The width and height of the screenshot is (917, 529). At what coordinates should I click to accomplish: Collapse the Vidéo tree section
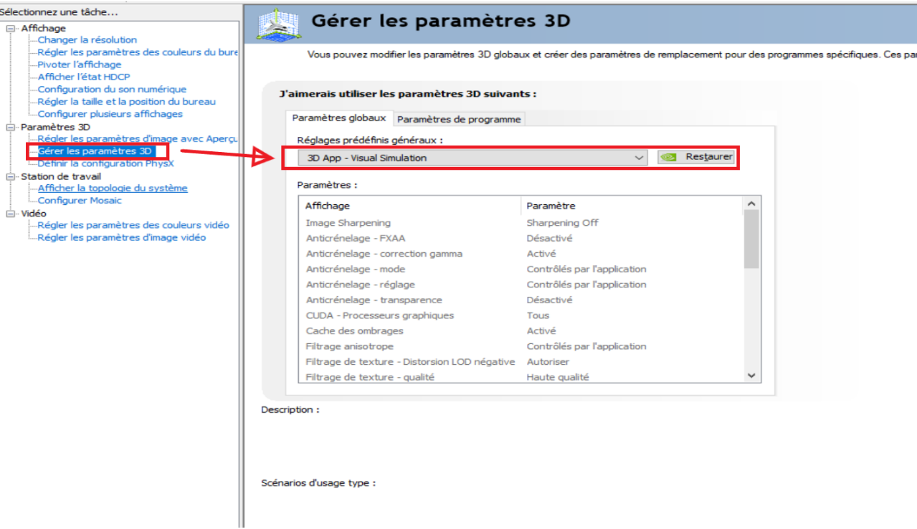(x=11, y=214)
